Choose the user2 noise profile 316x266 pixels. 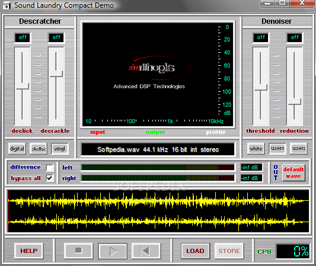(x=299, y=149)
